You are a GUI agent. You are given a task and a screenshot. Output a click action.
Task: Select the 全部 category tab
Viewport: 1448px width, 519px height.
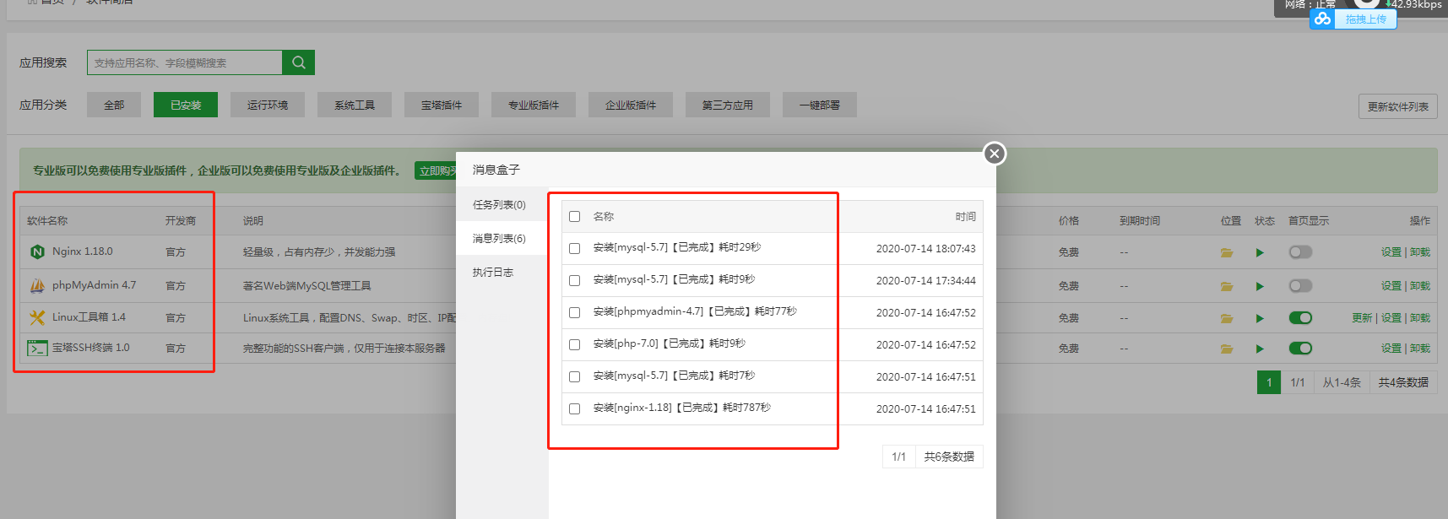114,105
